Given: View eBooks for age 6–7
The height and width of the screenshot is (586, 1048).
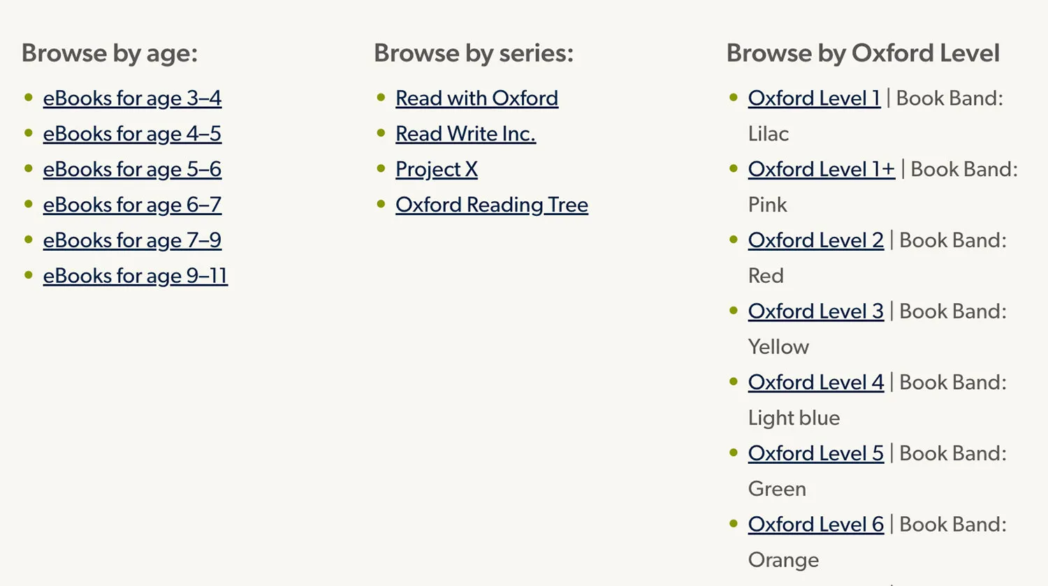Looking at the screenshot, I should (131, 205).
